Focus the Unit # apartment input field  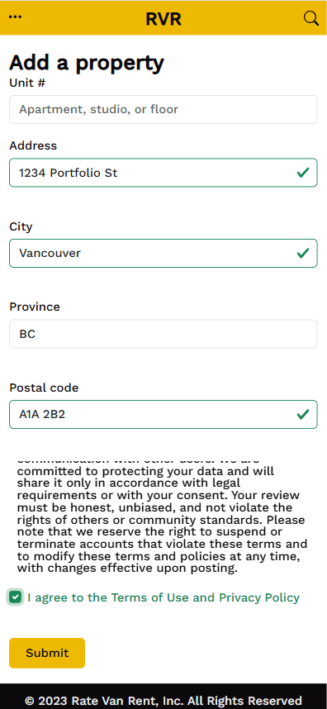click(x=163, y=109)
